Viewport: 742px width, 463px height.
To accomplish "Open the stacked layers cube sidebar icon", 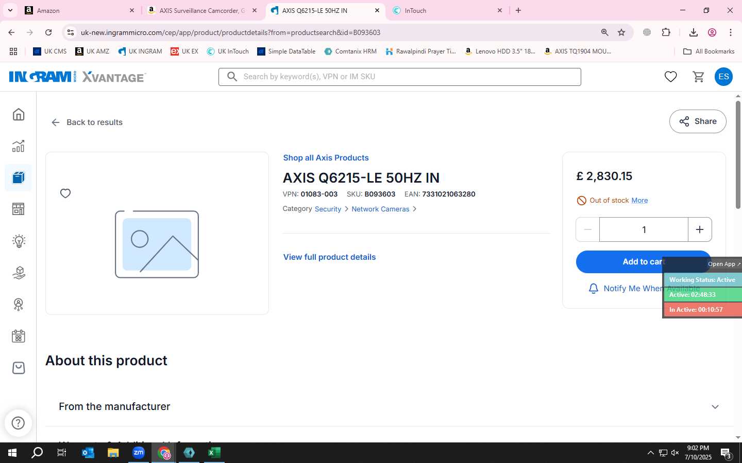I will [19, 273].
